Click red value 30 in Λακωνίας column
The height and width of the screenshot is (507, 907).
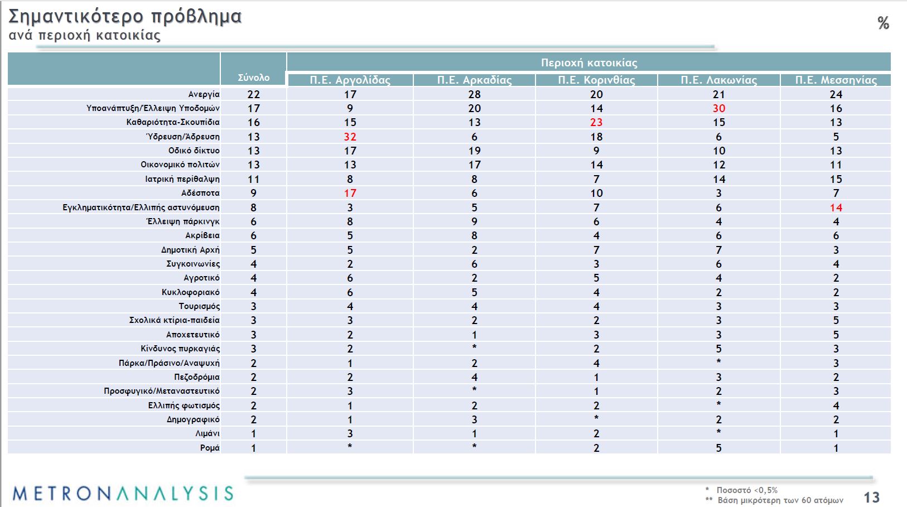(x=718, y=108)
